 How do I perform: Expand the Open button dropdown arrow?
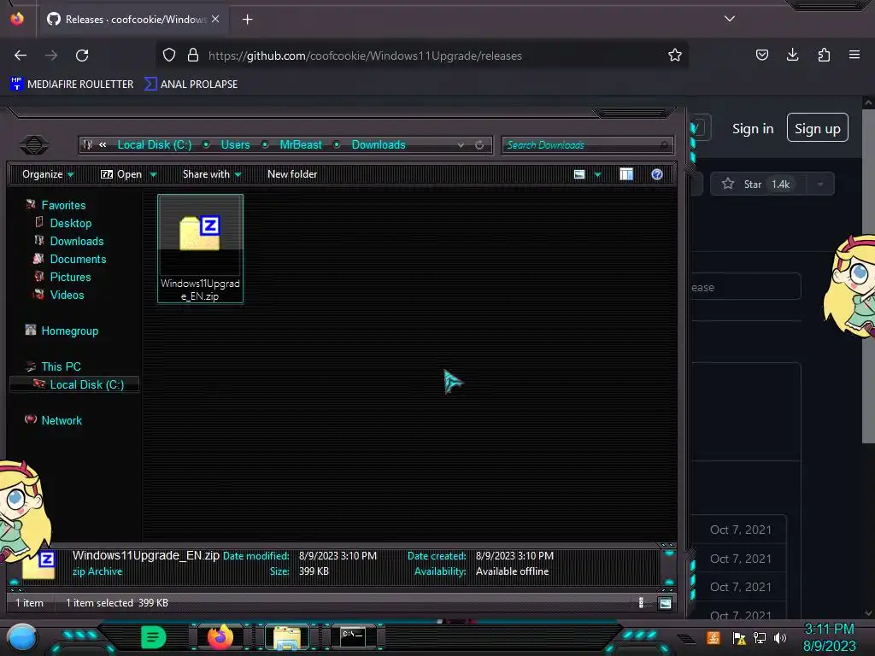click(x=153, y=174)
